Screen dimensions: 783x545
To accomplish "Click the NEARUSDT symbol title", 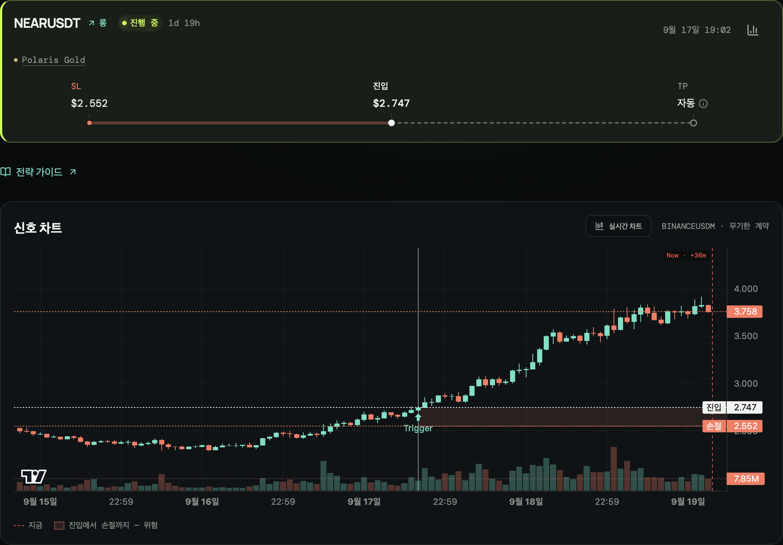I will pyautogui.click(x=47, y=23).
